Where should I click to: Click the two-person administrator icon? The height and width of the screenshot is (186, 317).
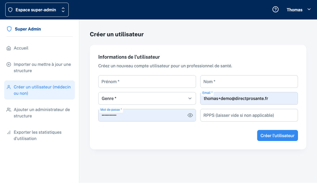[x=9, y=110]
